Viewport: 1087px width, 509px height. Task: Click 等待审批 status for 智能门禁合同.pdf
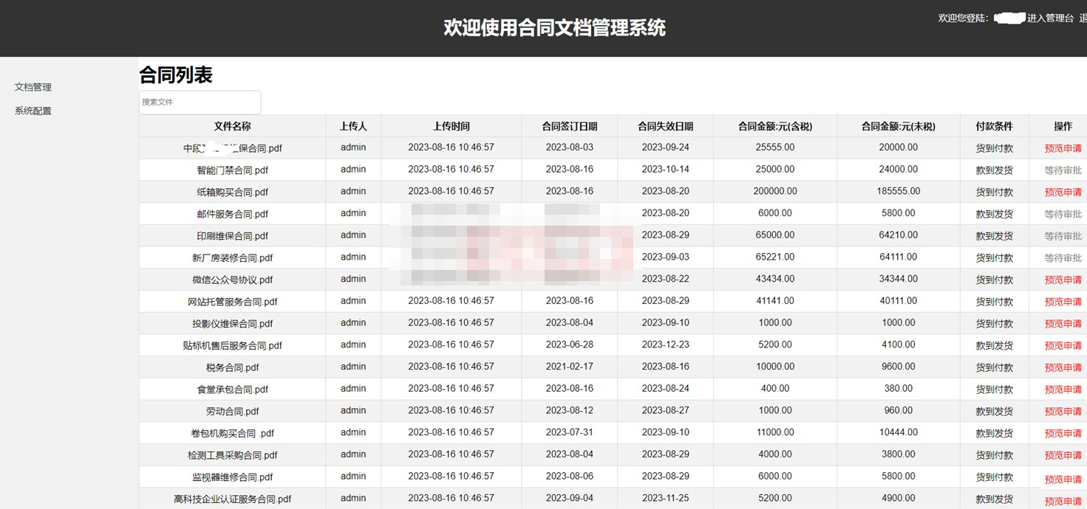1063,170
